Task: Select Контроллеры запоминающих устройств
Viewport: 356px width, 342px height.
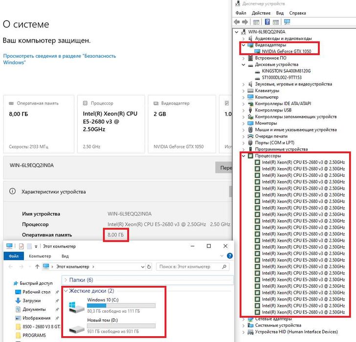Action: pos(295,117)
